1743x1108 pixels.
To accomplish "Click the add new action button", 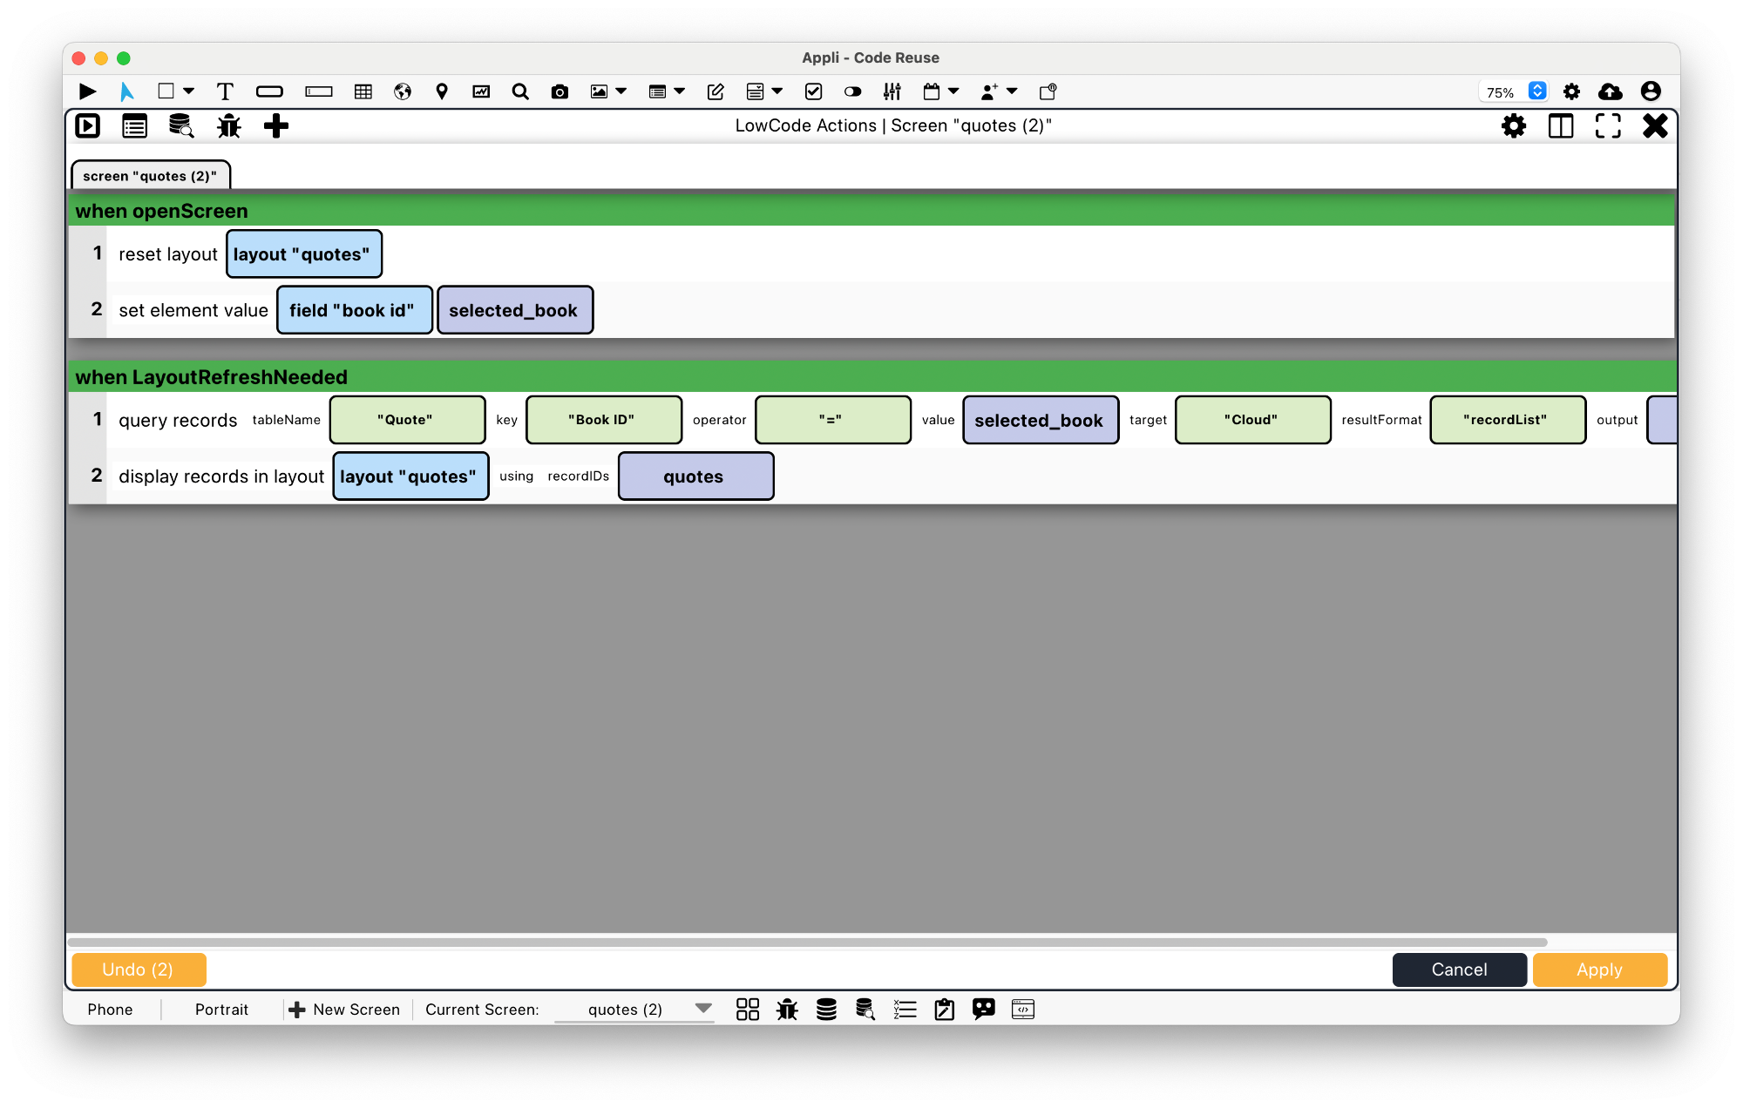I will click(x=278, y=125).
